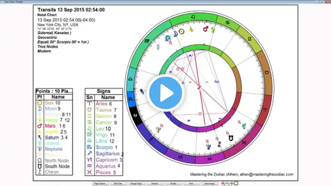This screenshot has height=186, width=331.
Task: Click the 'Signs' table header
Action: coord(104,91)
